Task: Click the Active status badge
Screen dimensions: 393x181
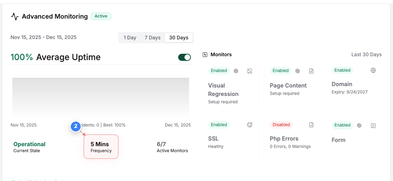Action: [x=101, y=16]
